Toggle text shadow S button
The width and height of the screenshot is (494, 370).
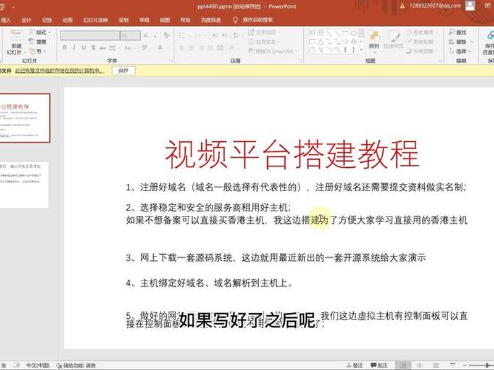93,48
